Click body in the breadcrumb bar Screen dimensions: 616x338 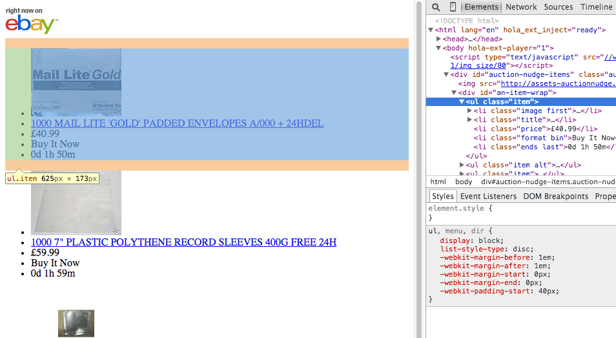pos(464,182)
